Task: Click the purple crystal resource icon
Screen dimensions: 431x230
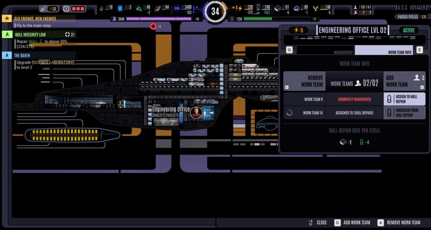Action: [x=158, y=8]
